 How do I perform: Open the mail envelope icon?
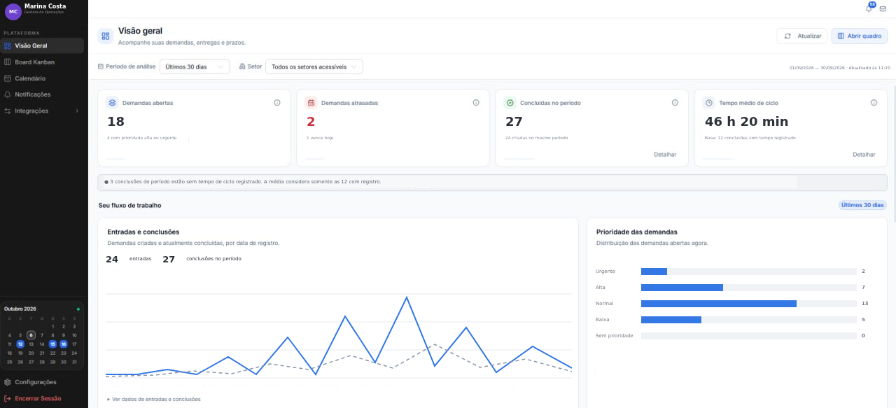click(x=883, y=9)
